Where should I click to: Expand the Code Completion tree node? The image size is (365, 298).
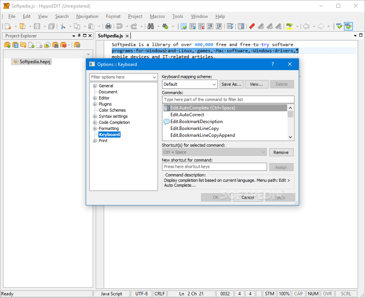point(95,122)
